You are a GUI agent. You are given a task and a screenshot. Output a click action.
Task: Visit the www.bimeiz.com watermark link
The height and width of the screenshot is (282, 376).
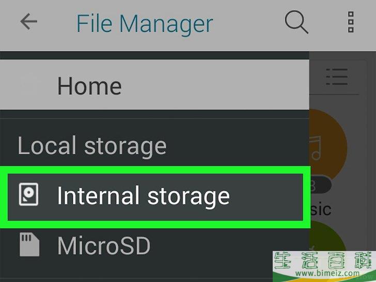click(327, 273)
